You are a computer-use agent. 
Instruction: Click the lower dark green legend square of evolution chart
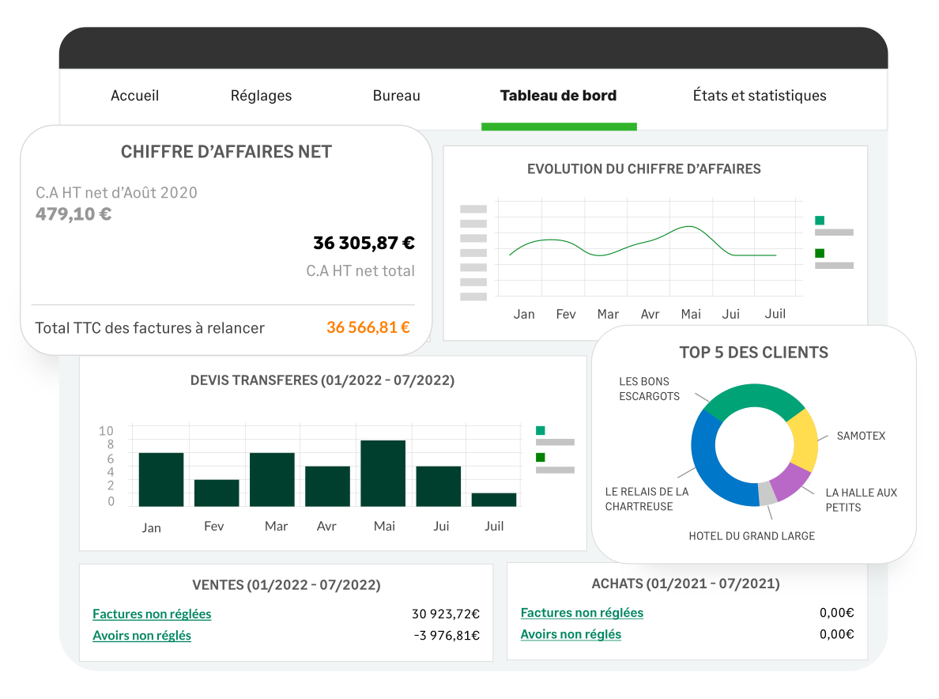pyautogui.click(x=820, y=253)
